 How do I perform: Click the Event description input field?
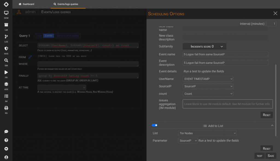(x=225, y=63)
